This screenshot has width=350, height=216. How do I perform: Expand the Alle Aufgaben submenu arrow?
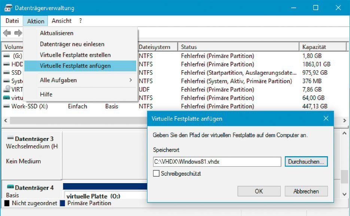[131, 80]
